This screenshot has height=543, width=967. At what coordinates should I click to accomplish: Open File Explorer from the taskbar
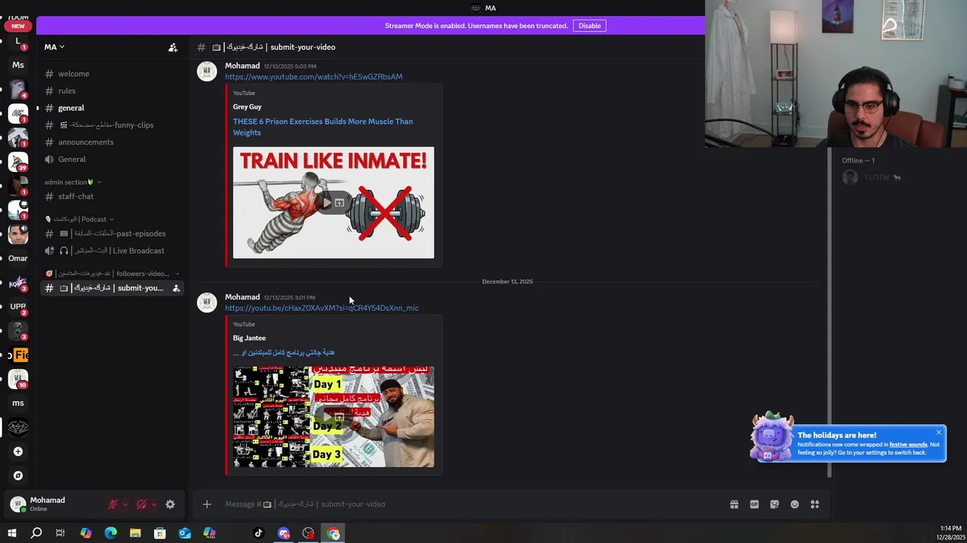[135, 533]
